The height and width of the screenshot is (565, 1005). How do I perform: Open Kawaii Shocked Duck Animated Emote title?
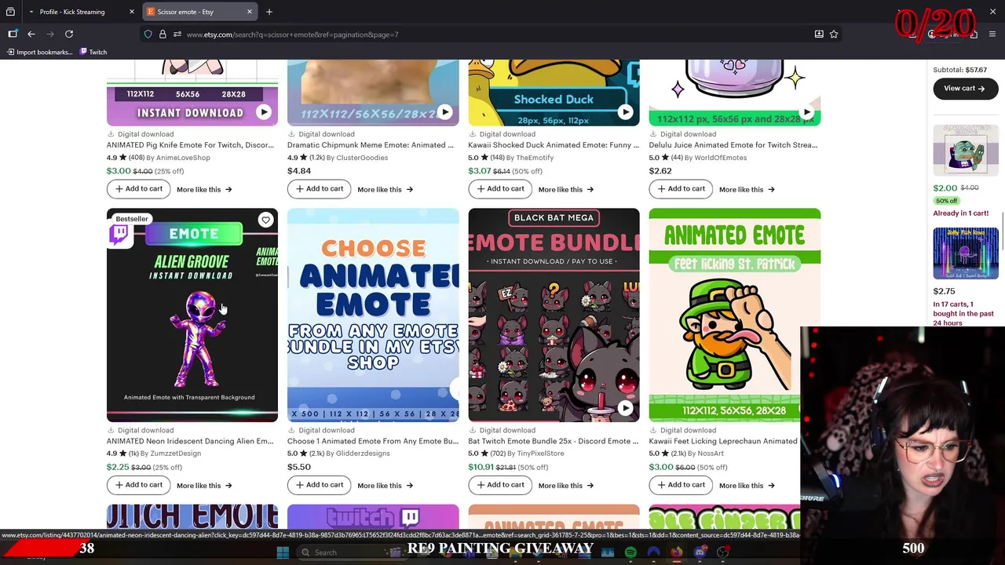pos(554,144)
